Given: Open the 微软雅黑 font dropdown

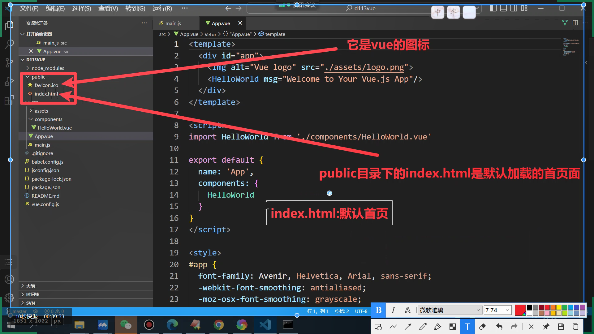Looking at the screenshot, I should tap(450, 310).
